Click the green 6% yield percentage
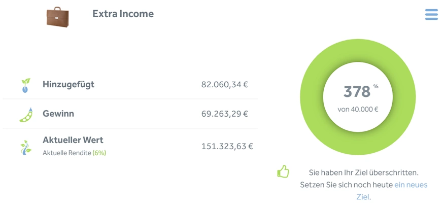Screen dimensions: 444x210 [99, 153]
